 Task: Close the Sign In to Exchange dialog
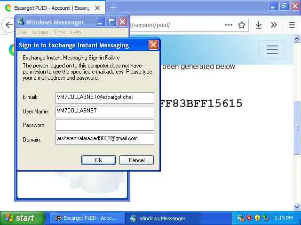(x=153, y=45)
